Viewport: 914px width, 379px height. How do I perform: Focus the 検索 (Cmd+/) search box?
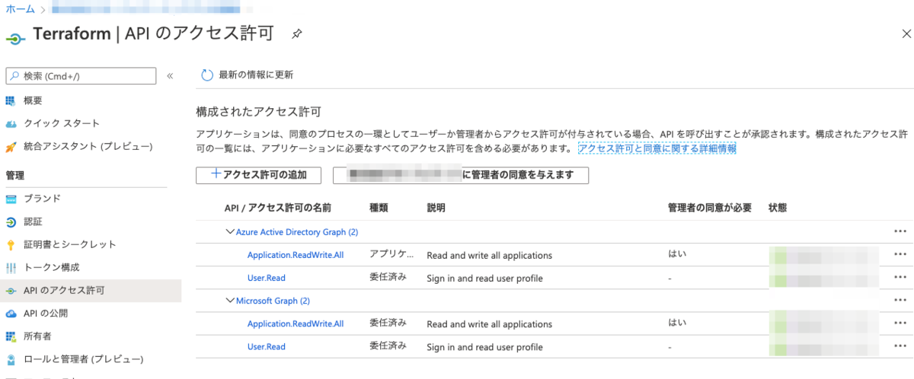(81, 76)
